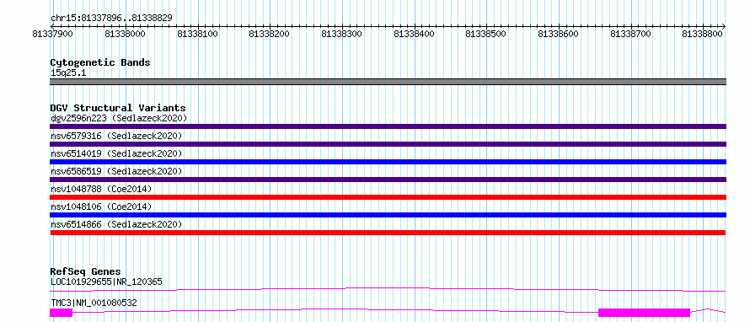This screenshot has width=750, height=322.
Task: Select variant label nsv6514866 (Sedlazeck2020)
Action: (x=116, y=224)
